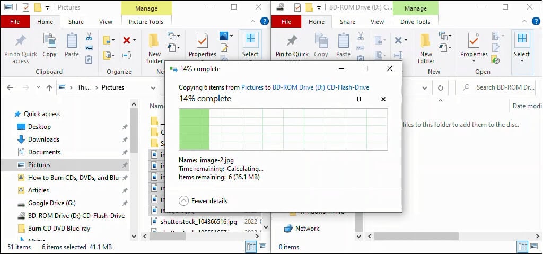Select the file shutterstock_104366516.jpg
This screenshot has width=543, height=254.
point(199,221)
